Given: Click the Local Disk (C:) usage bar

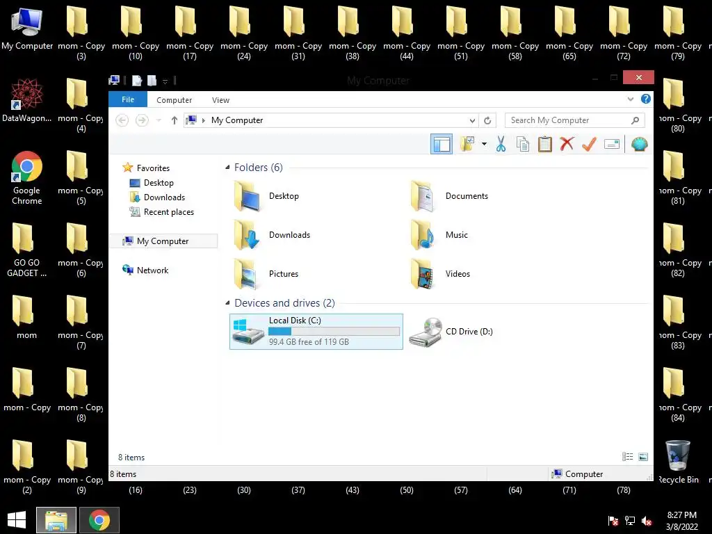Looking at the screenshot, I should [x=334, y=332].
